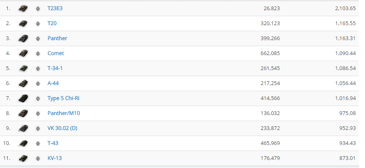This screenshot has width=365, height=168.
Task: Click the KV-13 tank thumbnail icon
Action: [23, 158]
